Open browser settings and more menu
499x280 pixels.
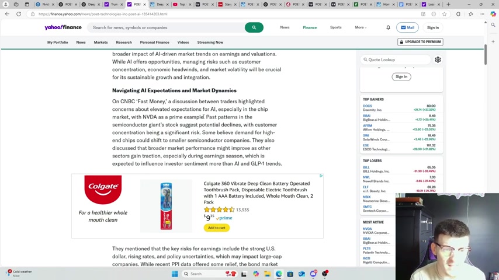point(483,14)
